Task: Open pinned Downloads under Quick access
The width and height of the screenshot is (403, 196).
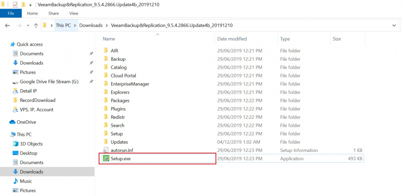Action: (31, 63)
